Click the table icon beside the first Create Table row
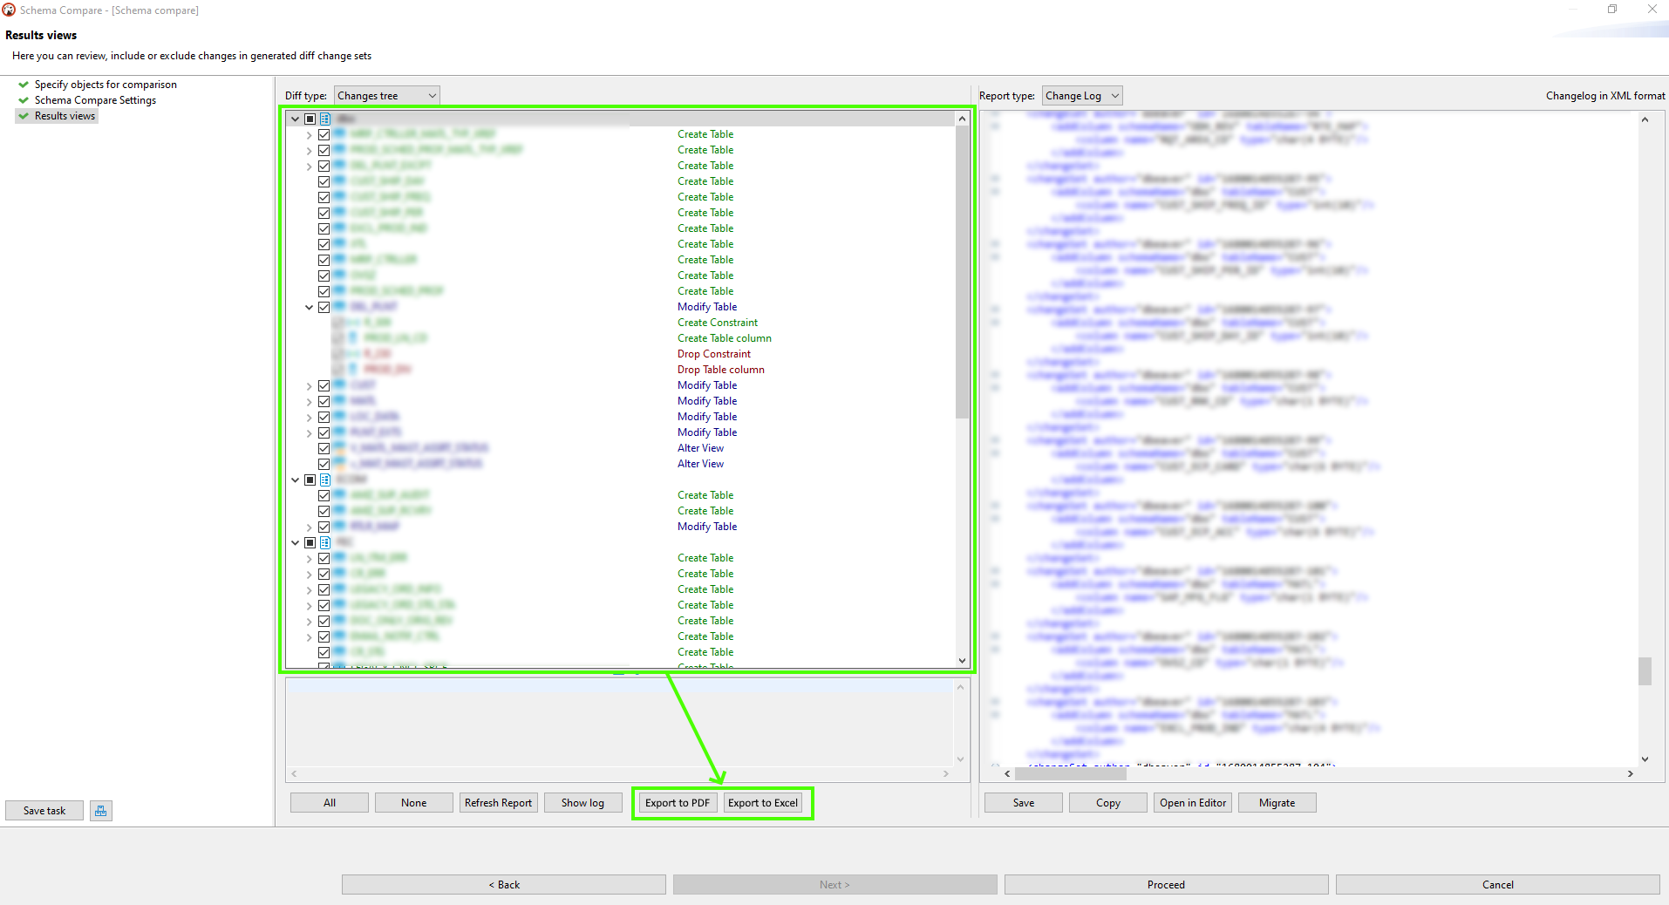The image size is (1669, 905). 340,133
